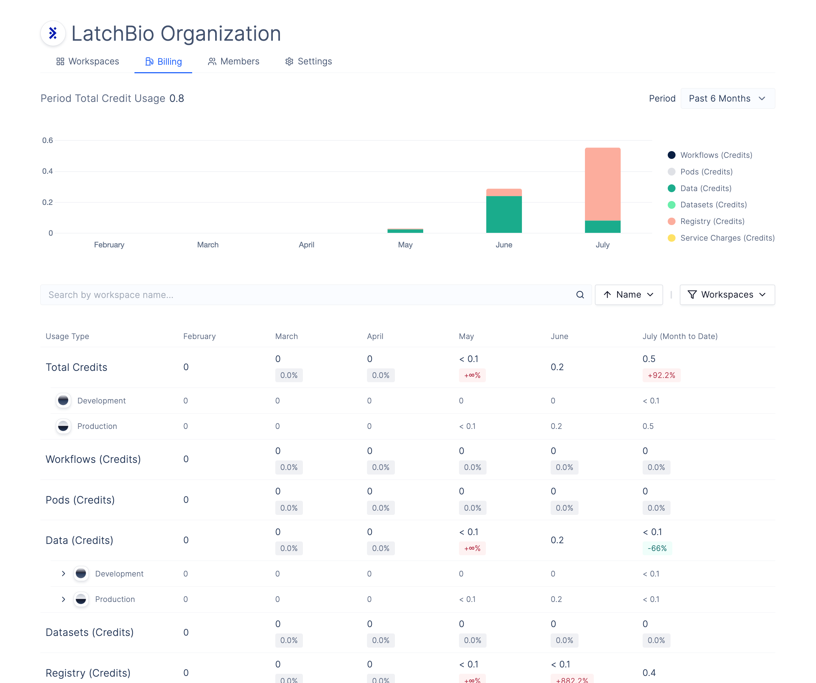Click the Billing tab icon
816x683 pixels.
149,61
